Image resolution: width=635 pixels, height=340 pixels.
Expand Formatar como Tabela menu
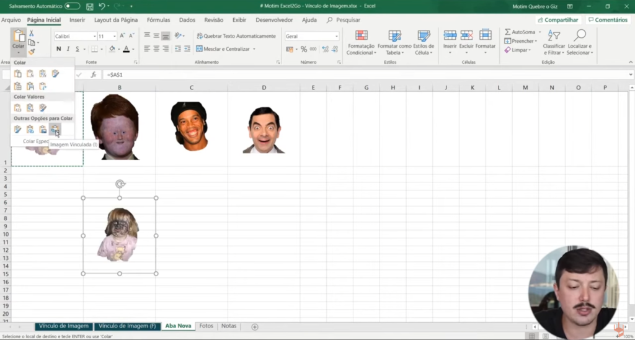[x=394, y=42]
